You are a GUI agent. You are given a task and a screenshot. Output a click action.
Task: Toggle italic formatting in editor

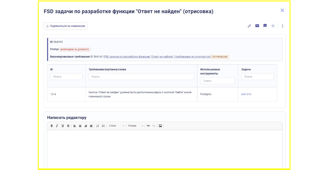point(57,126)
